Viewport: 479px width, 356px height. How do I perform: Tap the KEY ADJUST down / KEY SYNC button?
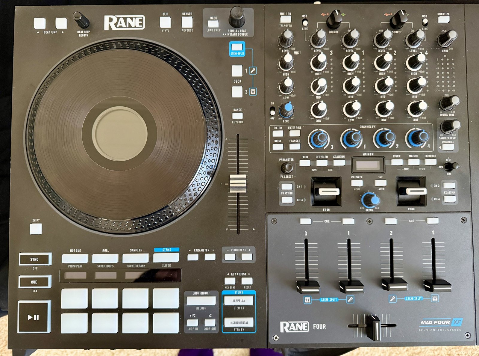(x=230, y=281)
